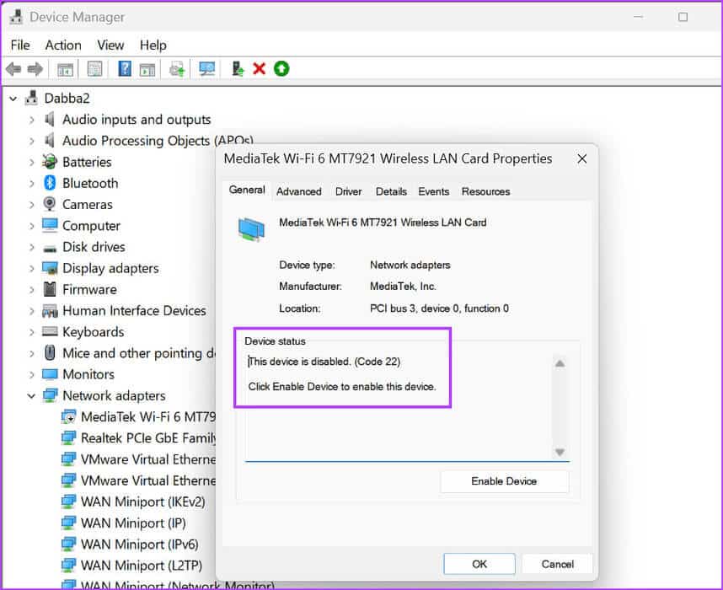Select the Bluetooth category icon
Screen dimensions: 723x590
(50, 183)
